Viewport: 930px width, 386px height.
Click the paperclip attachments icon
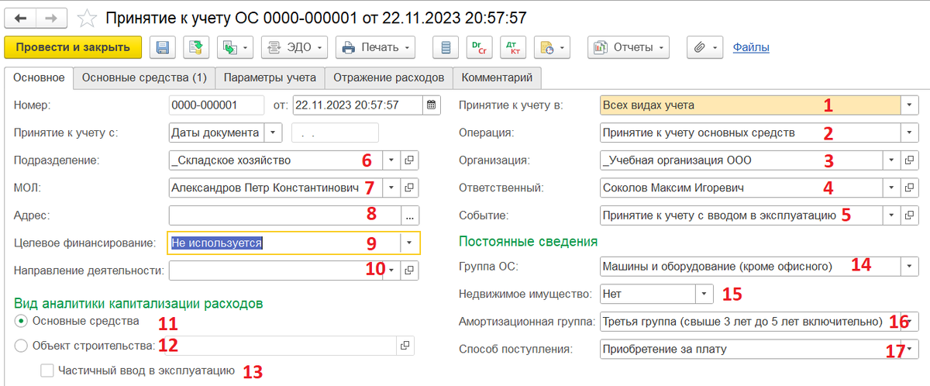click(704, 47)
